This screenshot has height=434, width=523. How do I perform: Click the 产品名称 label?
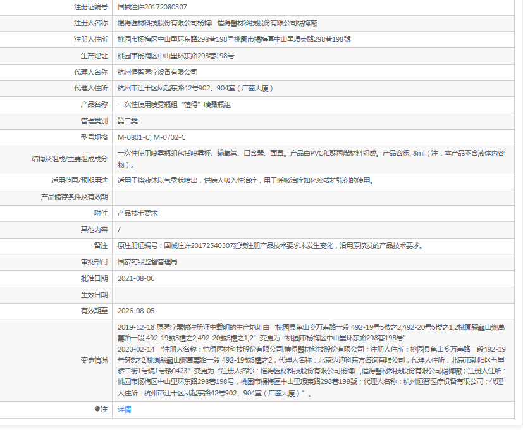coord(94,104)
